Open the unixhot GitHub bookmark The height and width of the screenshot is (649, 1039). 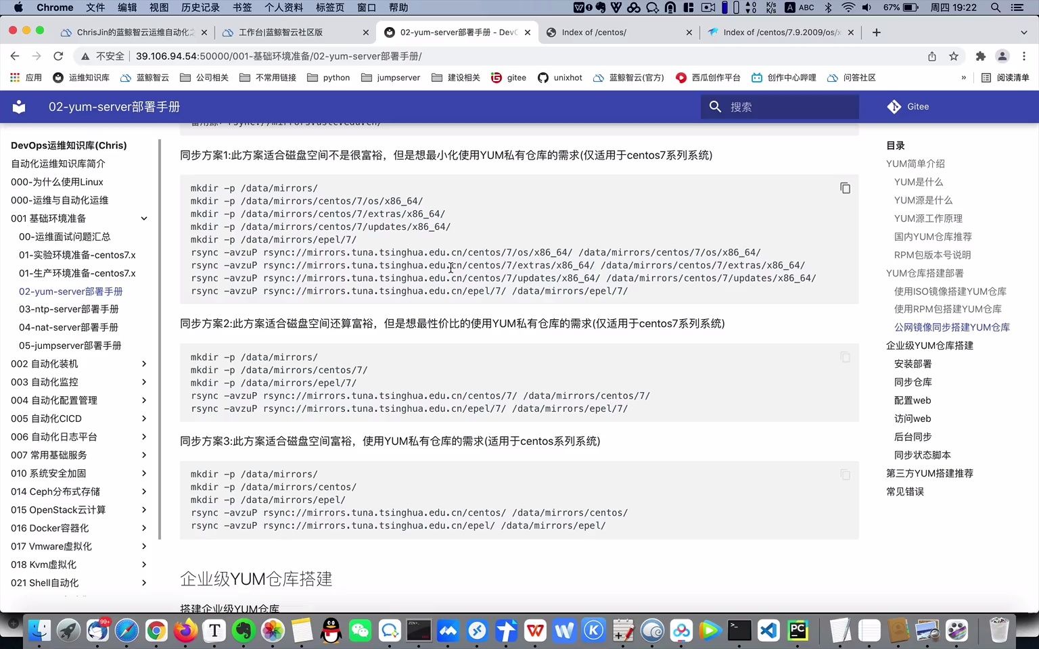[560, 78]
